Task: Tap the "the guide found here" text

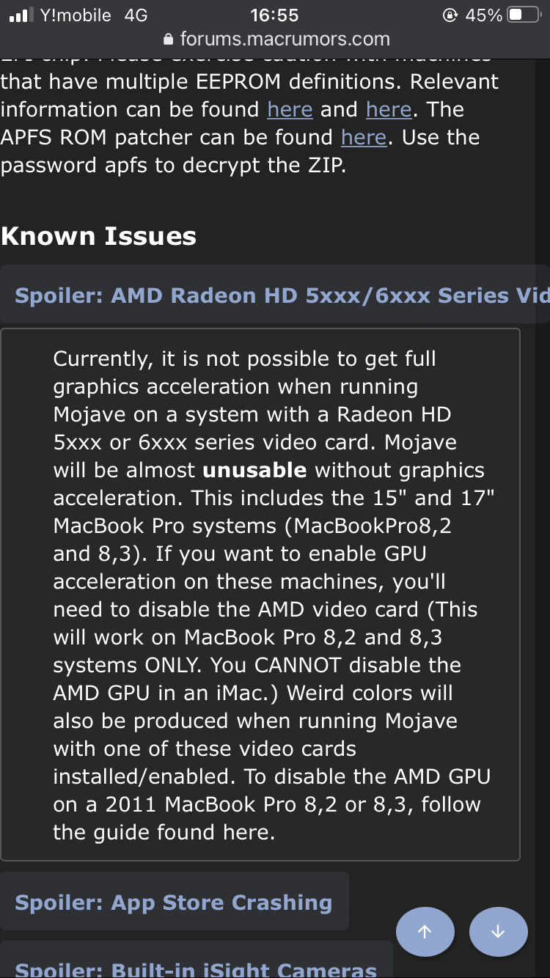Action: (164, 832)
